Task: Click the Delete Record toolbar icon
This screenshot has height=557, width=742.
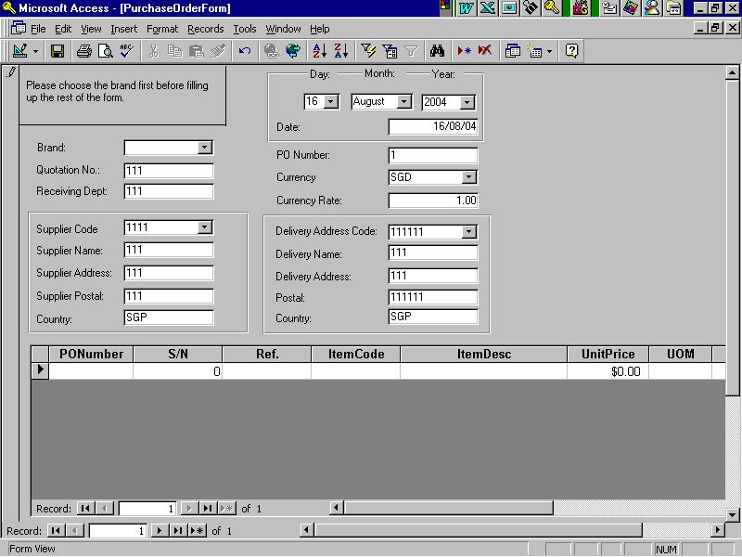Action: pyautogui.click(x=485, y=51)
